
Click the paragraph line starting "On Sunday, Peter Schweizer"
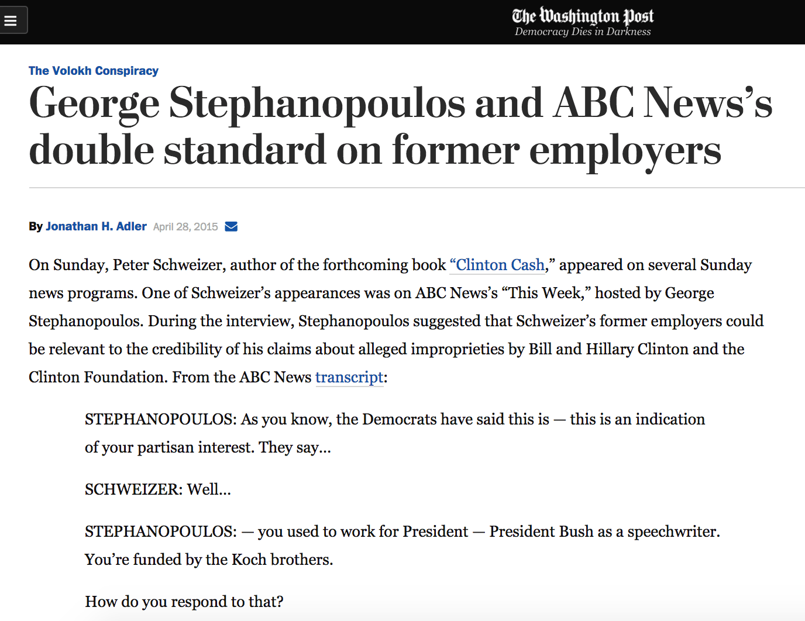[390, 265]
